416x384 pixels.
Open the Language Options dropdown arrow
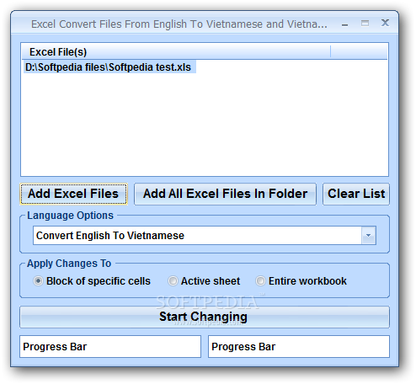point(368,236)
